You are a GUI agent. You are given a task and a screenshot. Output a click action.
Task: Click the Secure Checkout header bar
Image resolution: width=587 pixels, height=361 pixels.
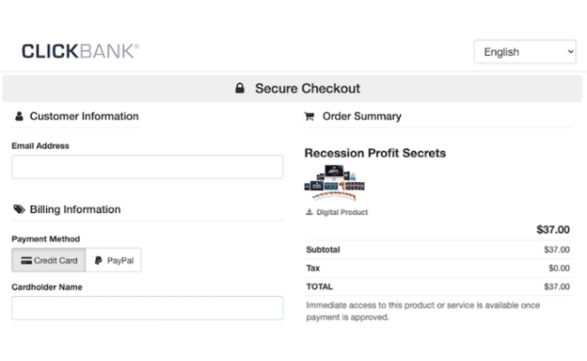[x=293, y=88]
